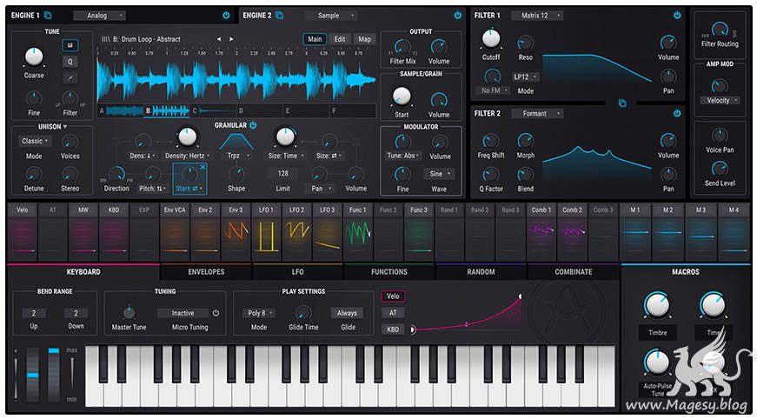This screenshot has width=757, height=419.
Task: Open the Poly 8 play mode dropdown
Action: click(259, 313)
